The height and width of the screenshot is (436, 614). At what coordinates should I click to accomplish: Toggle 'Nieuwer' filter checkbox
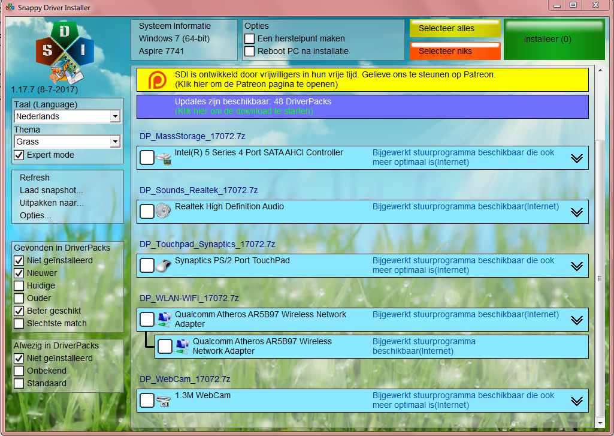(x=19, y=273)
